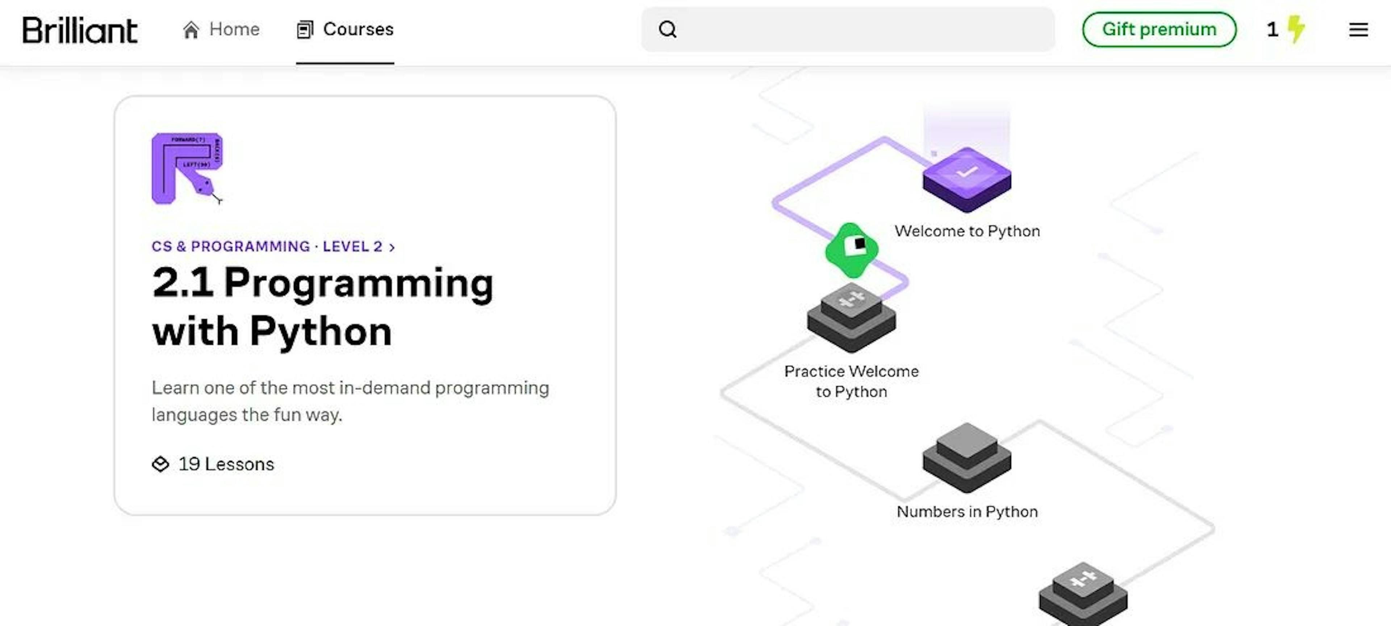
Task: Go to the Home tab
Action: tap(221, 29)
